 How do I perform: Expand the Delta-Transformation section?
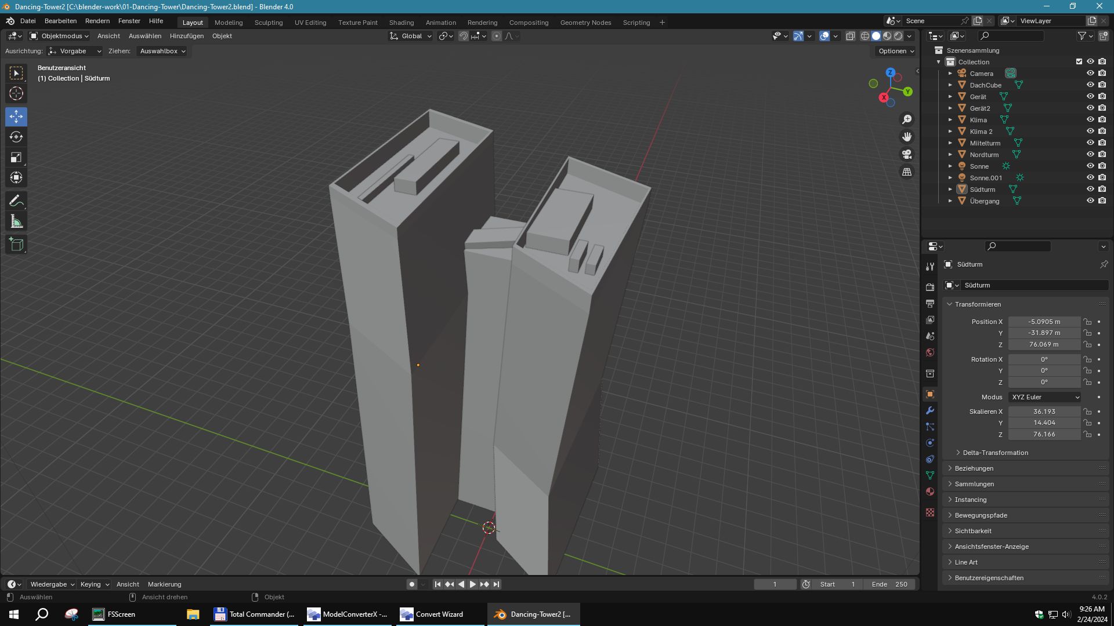click(995, 453)
